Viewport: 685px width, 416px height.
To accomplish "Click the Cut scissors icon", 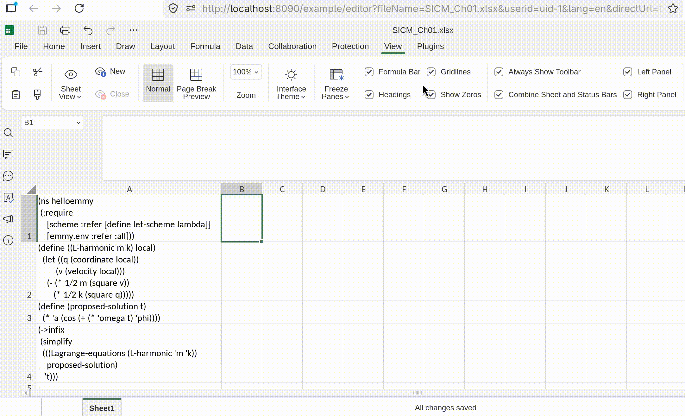I will tap(37, 72).
